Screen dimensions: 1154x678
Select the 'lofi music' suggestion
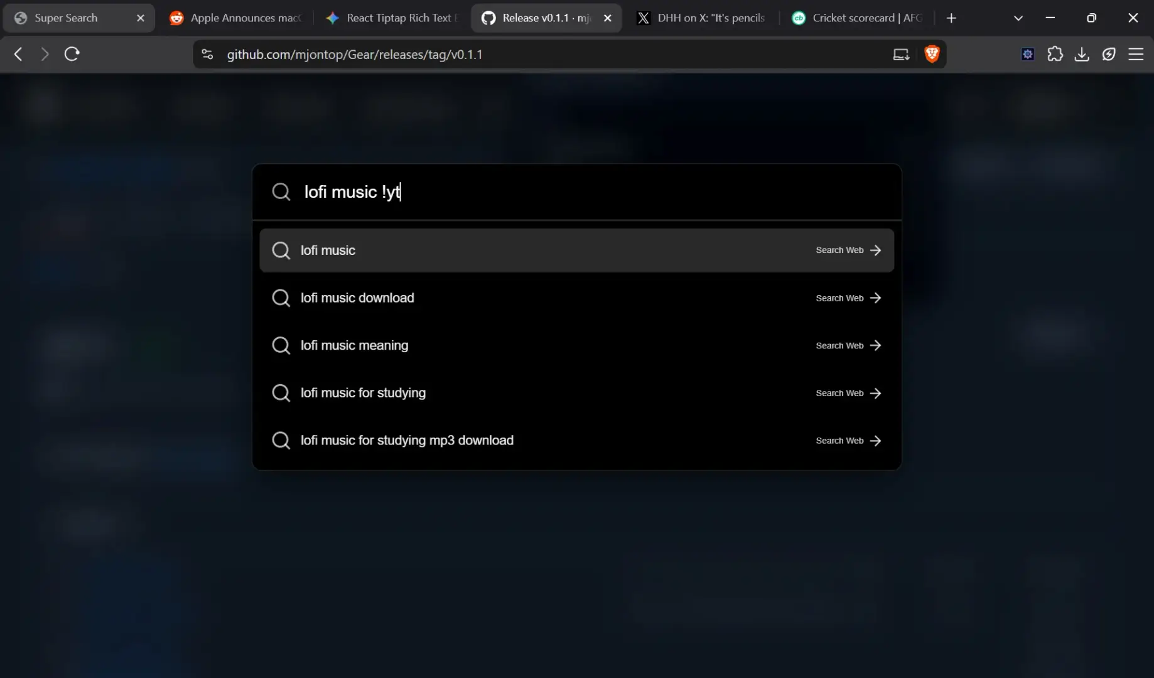pyautogui.click(x=577, y=250)
